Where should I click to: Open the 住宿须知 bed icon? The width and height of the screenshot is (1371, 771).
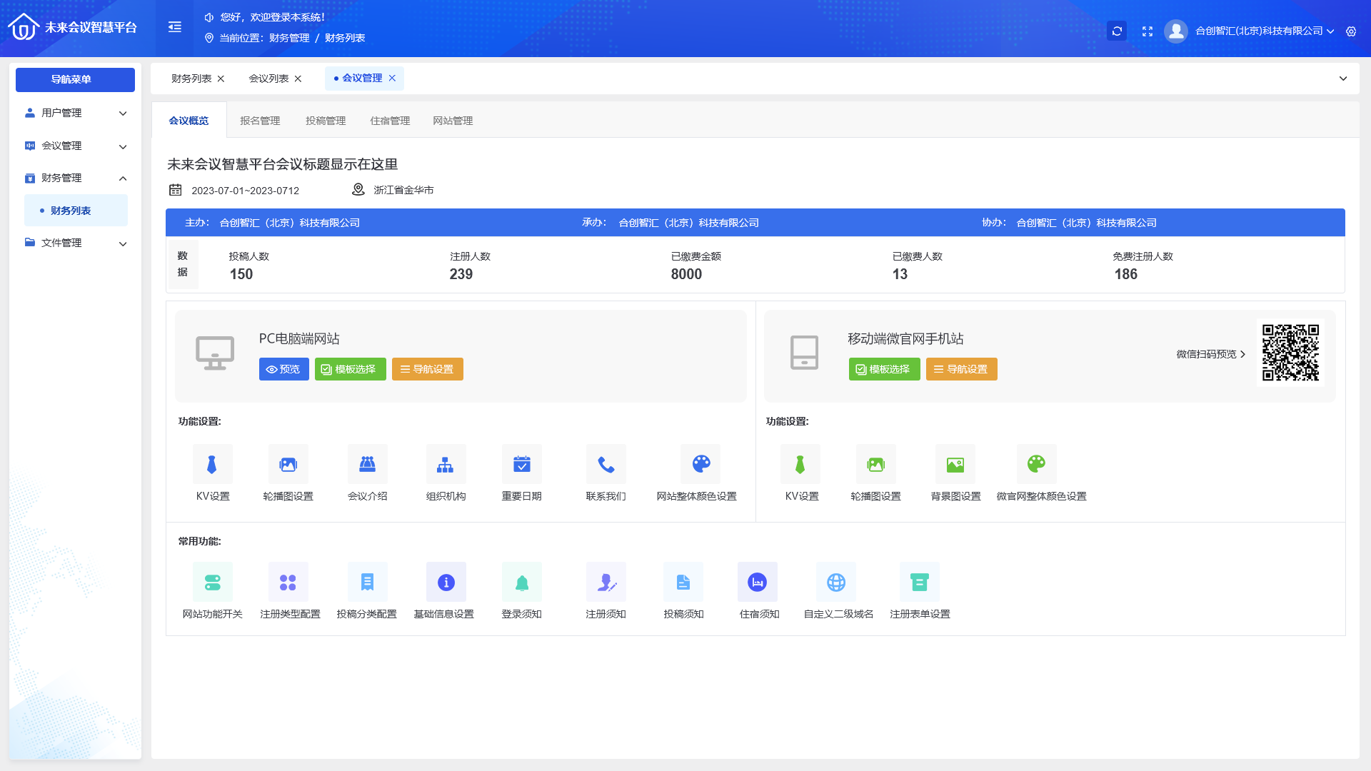pos(757,582)
